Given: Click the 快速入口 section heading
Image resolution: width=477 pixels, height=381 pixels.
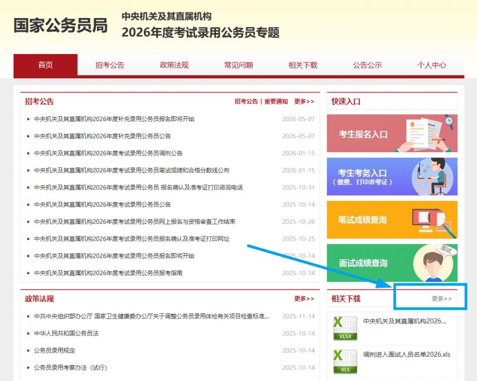Looking at the screenshot, I should (x=346, y=101).
